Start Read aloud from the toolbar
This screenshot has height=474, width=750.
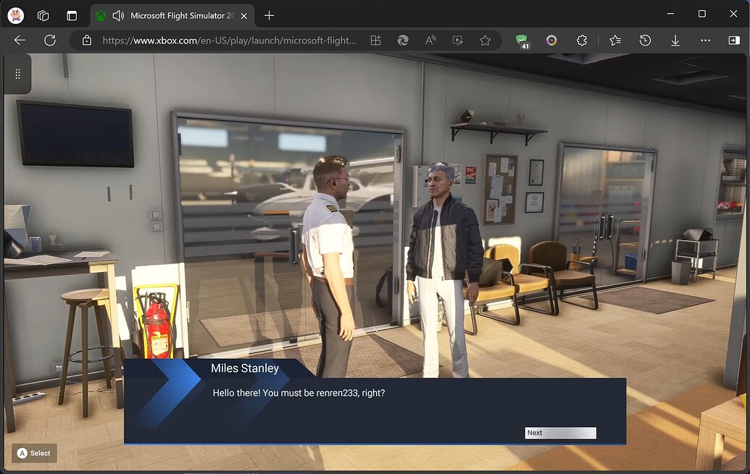click(x=430, y=41)
